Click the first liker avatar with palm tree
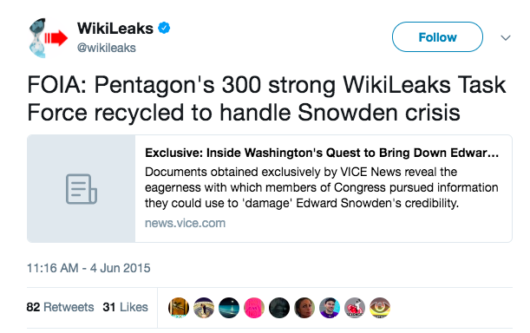Image resolution: width=530 pixels, height=333 pixels. (179, 308)
